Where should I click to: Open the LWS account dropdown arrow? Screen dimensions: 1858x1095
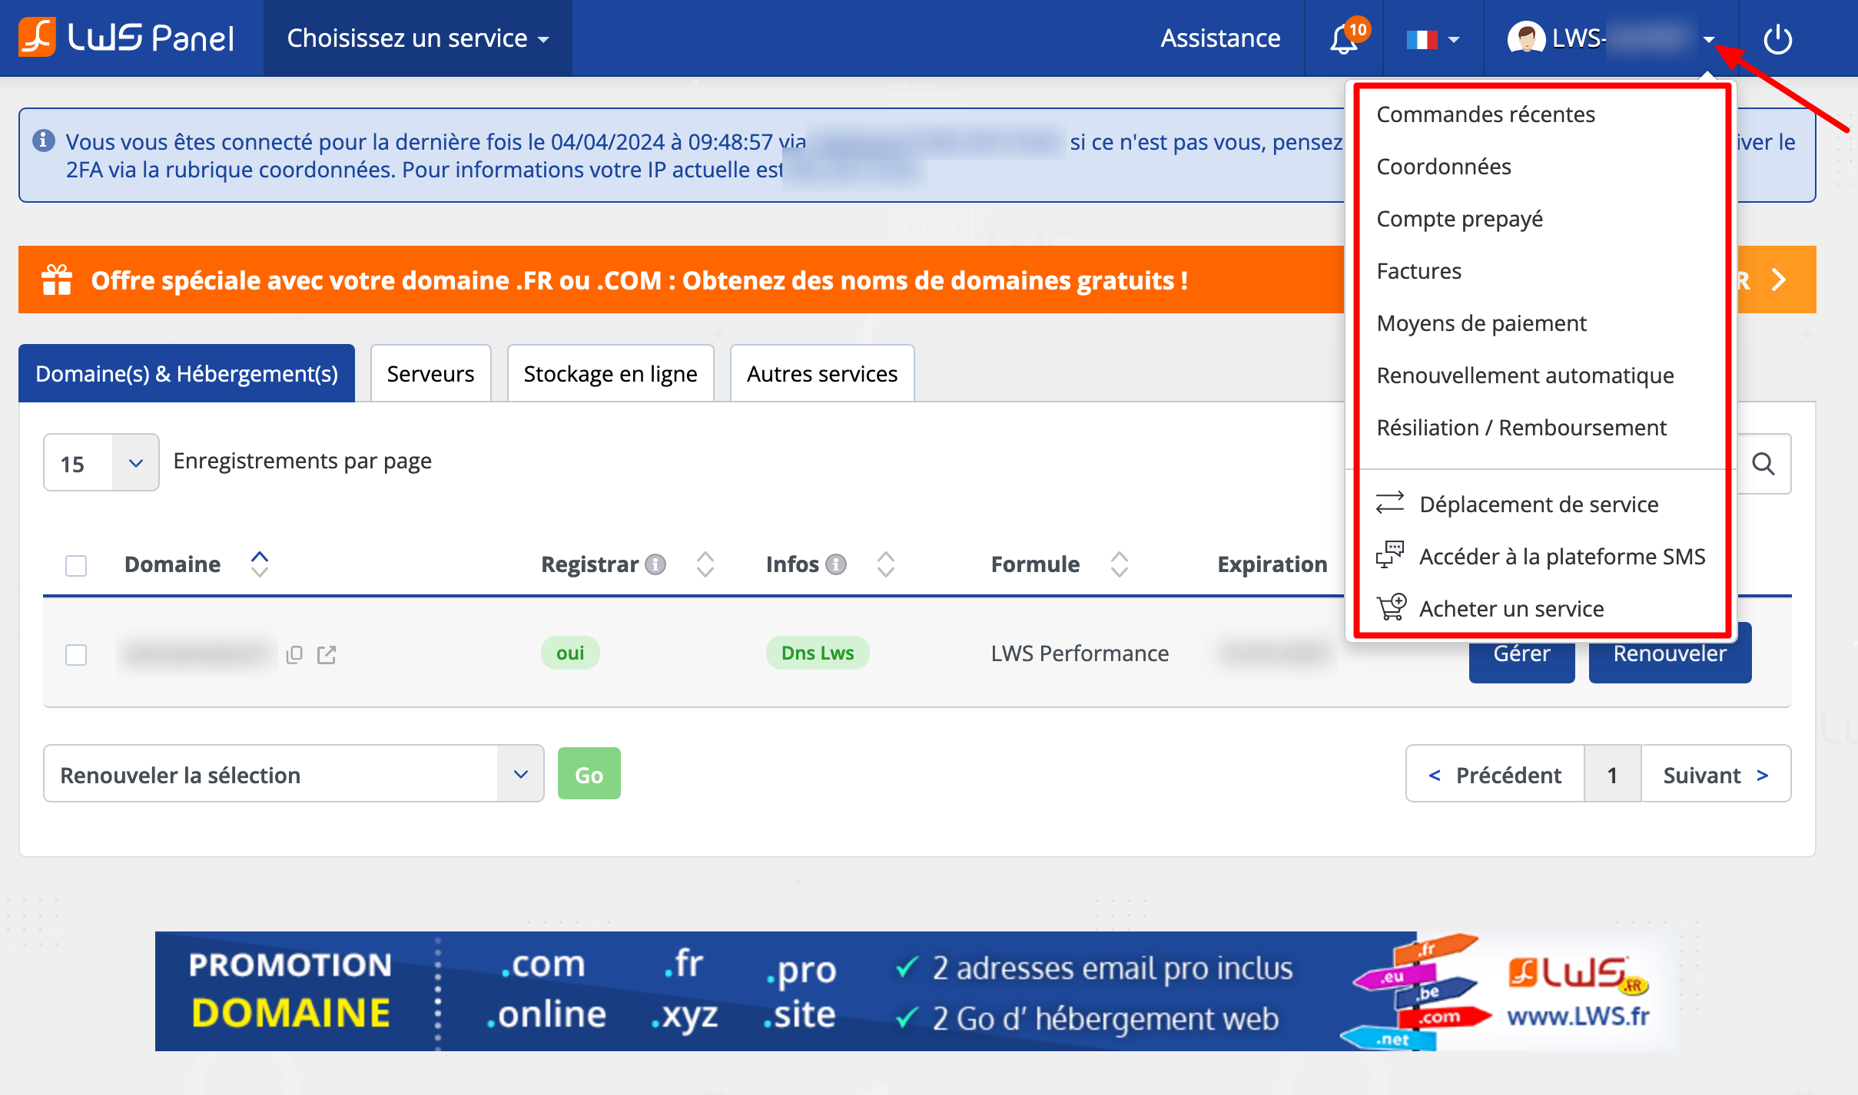[x=1709, y=39]
